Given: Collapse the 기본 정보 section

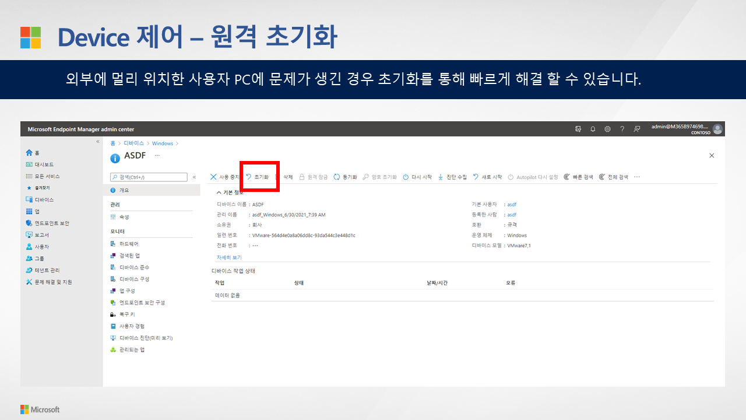Looking at the screenshot, I should [x=230, y=192].
